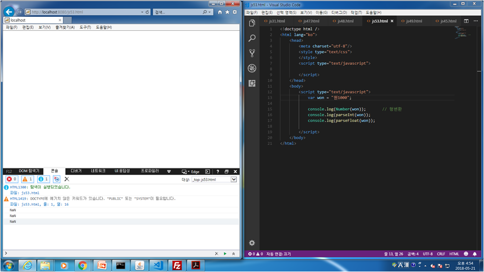
Task: Open VS Code 선택 영역(S) menu
Action: (286, 13)
